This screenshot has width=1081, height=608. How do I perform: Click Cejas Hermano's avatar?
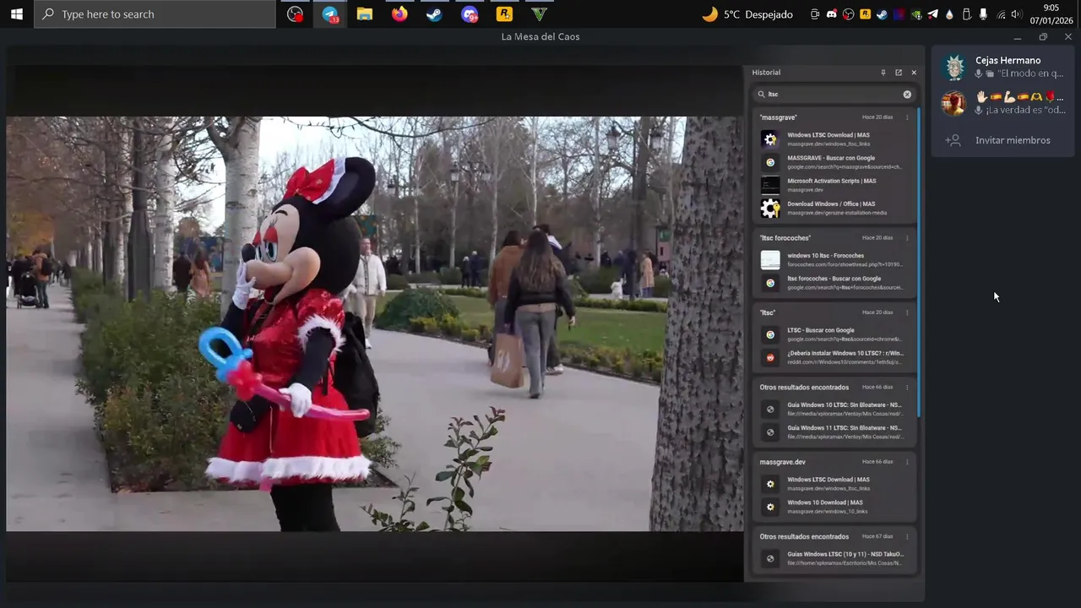pyautogui.click(x=954, y=68)
